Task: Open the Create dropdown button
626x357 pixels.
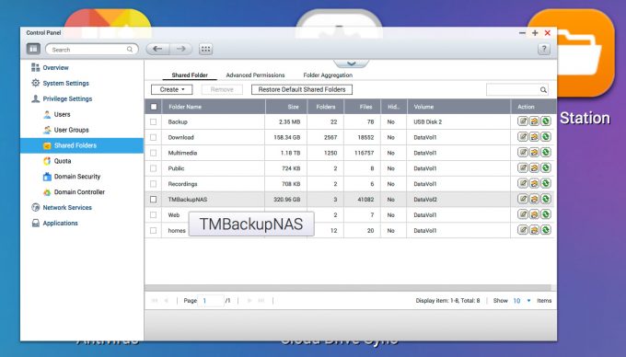Action: pos(171,90)
